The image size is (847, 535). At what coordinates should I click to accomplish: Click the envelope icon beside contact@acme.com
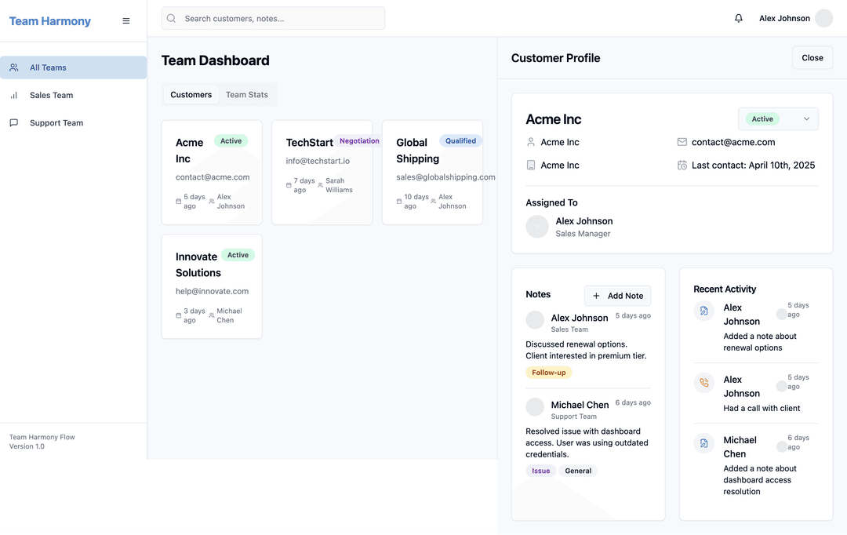click(x=681, y=142)
